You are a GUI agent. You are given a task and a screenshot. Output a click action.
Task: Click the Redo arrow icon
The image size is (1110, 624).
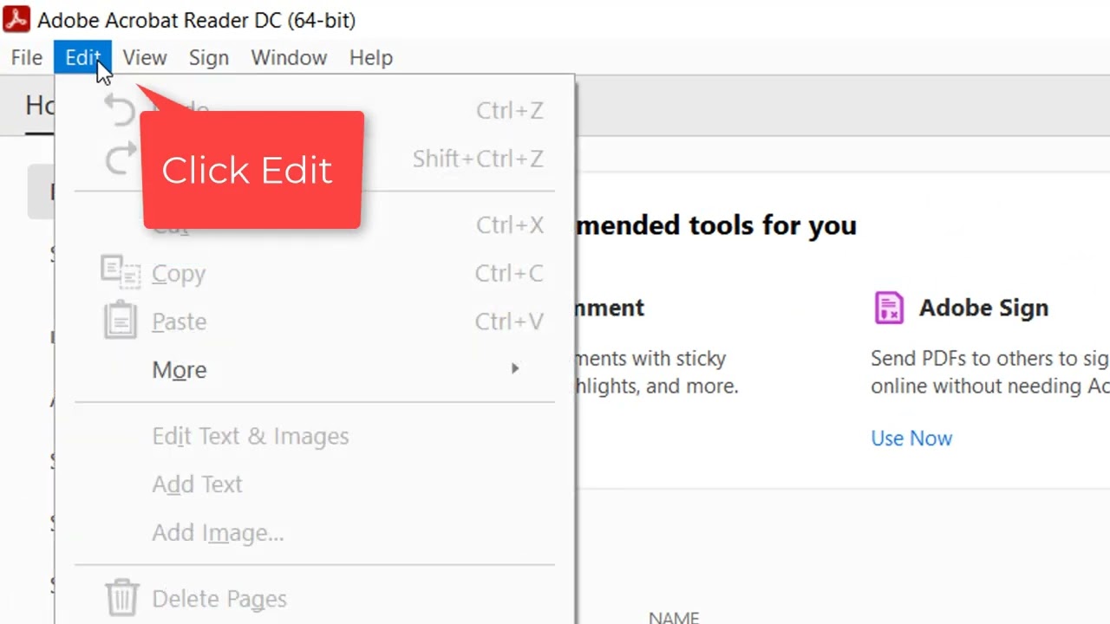coord(121,159)
